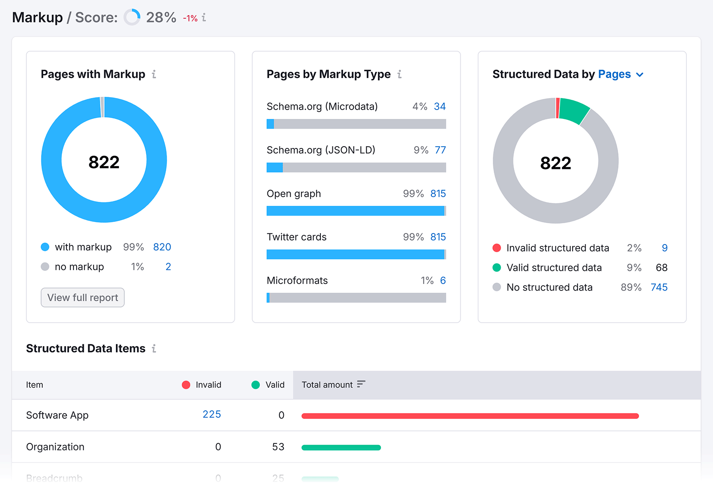Image resolution: width=713 pixels, height=487 pixels.
Task: Click the green Valid dot in the table header
Action: pos(255,385)
